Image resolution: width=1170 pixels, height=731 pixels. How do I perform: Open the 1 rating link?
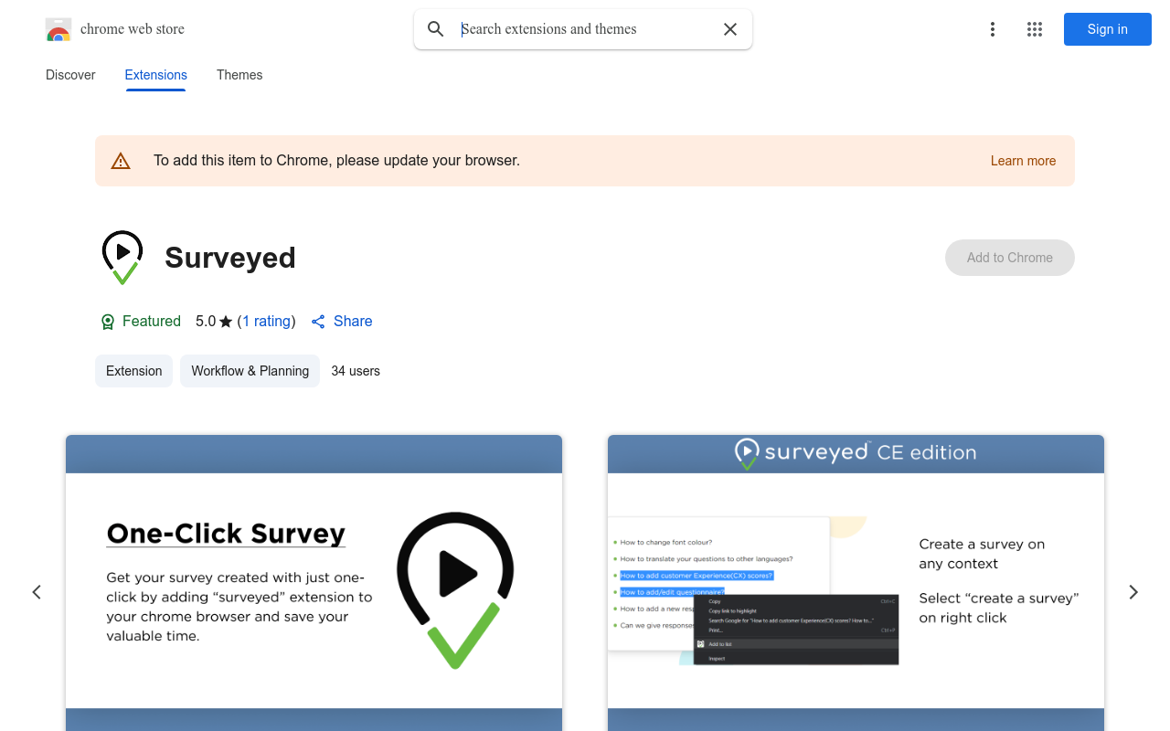tap(267, 322)
